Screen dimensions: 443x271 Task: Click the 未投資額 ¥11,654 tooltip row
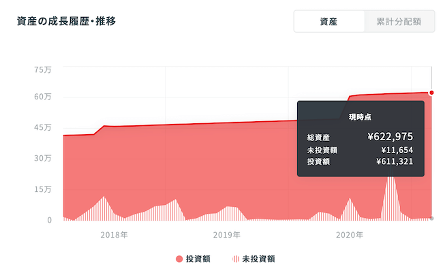[x=361, y=150]
